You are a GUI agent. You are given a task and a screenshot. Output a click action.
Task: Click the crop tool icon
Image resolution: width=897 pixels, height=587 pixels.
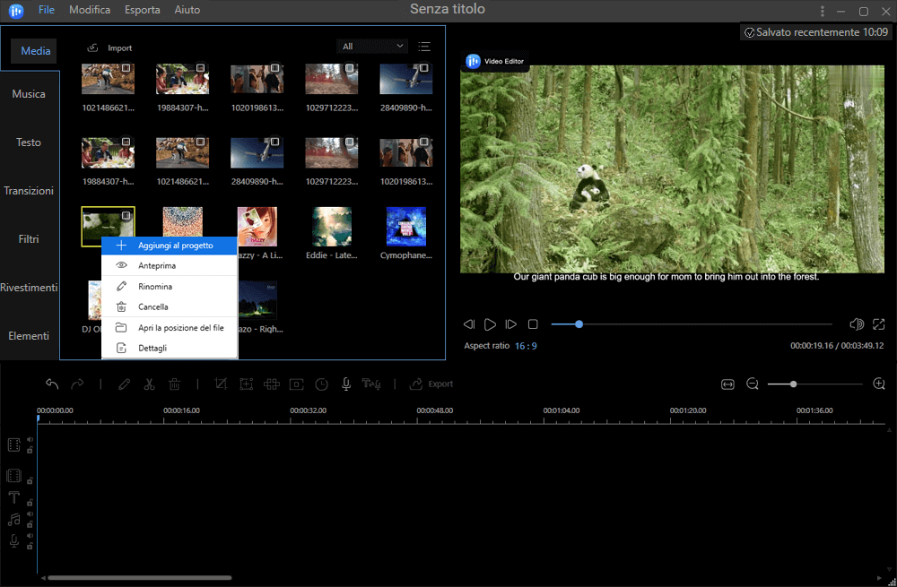point(221,384)
